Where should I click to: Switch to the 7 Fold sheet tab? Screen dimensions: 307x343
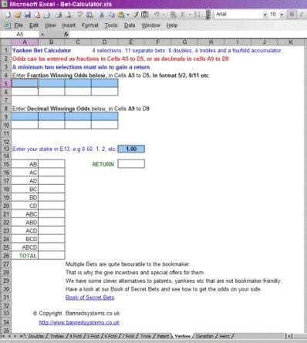128,336
